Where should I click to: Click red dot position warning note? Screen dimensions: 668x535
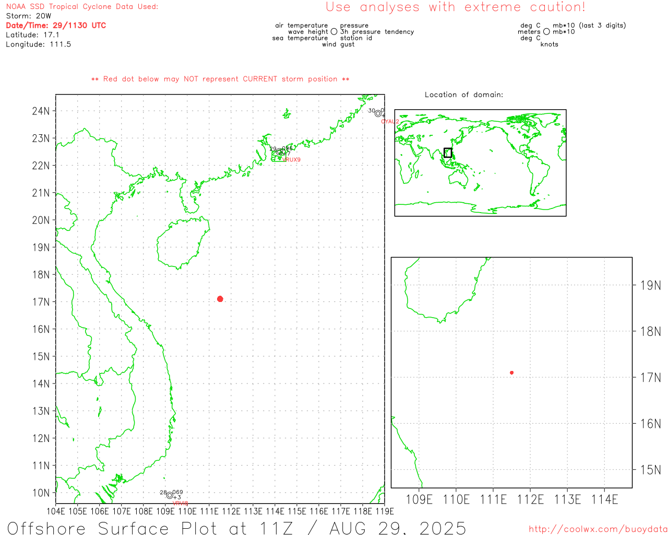pos(220,79)
